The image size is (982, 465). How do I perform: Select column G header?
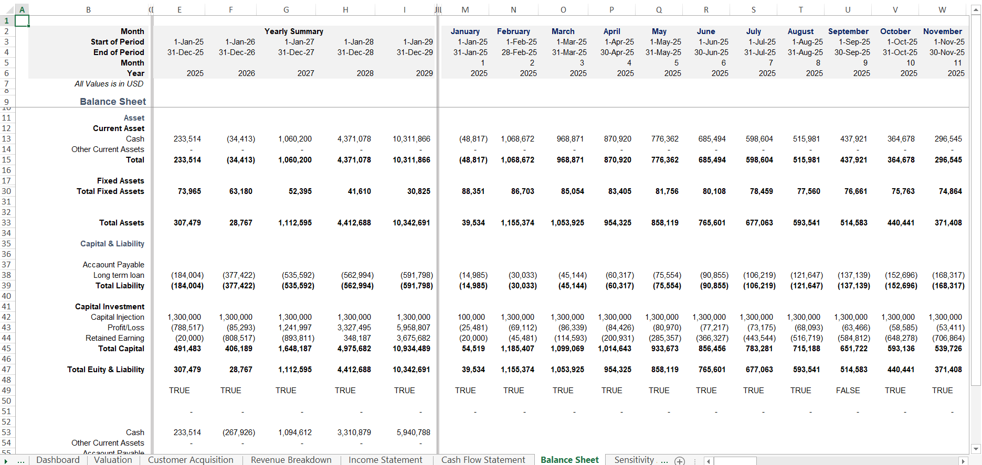[286, 10]
